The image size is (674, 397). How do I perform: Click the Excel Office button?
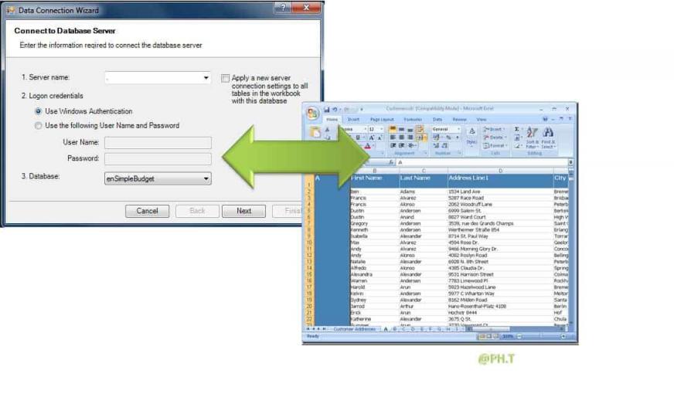coord(313,113)
